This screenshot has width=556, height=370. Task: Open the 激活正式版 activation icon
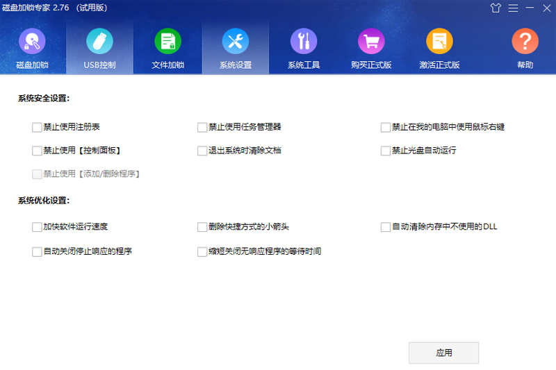(439, 42)
